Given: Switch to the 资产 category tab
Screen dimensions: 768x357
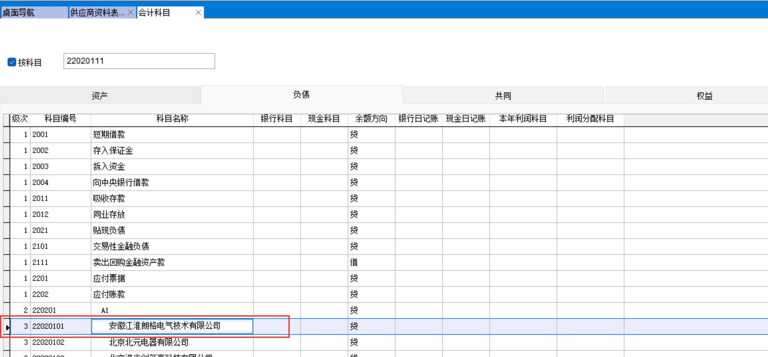Looking at the screenshot, I should click(100, 95).
